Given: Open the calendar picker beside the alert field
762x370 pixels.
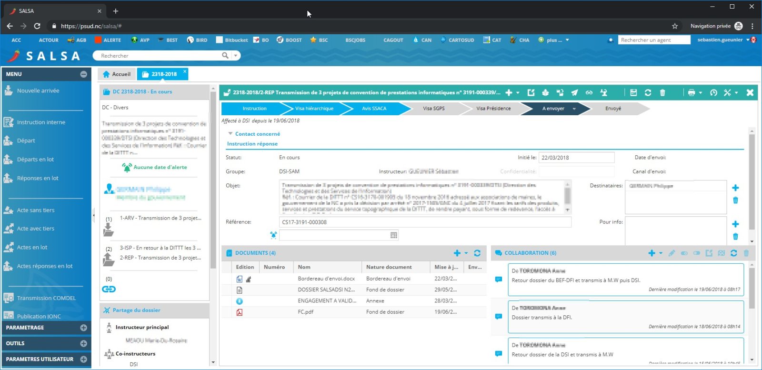Looking at the screenshot, I should pyautogui.click(x=394, y=235).
